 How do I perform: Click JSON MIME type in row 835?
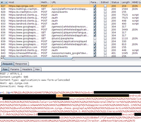pos(135,30)
